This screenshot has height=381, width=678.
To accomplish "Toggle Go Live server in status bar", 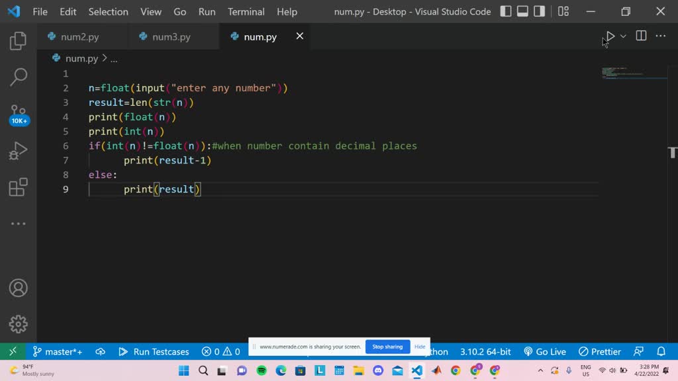I will (x=544, y=351).
